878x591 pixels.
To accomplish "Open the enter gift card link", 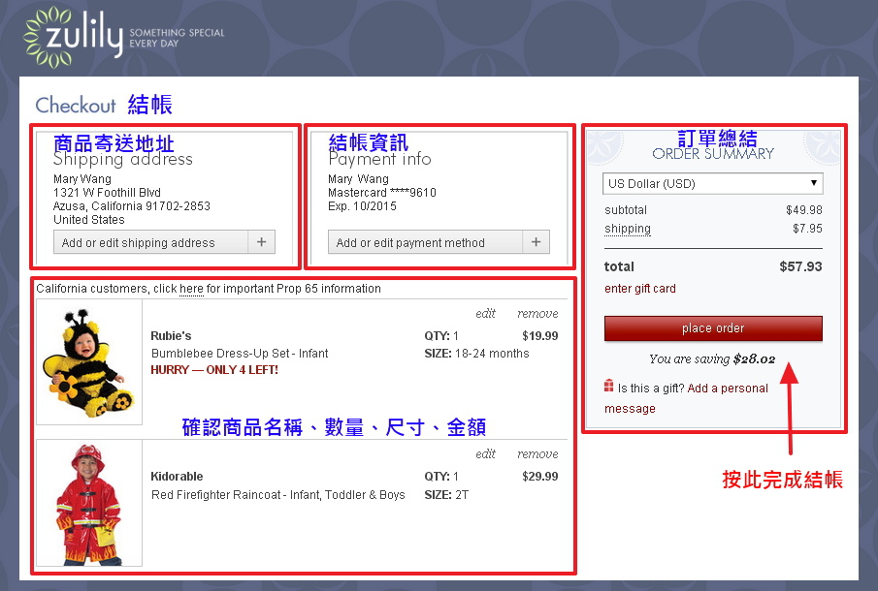I will tap(640, 289).
